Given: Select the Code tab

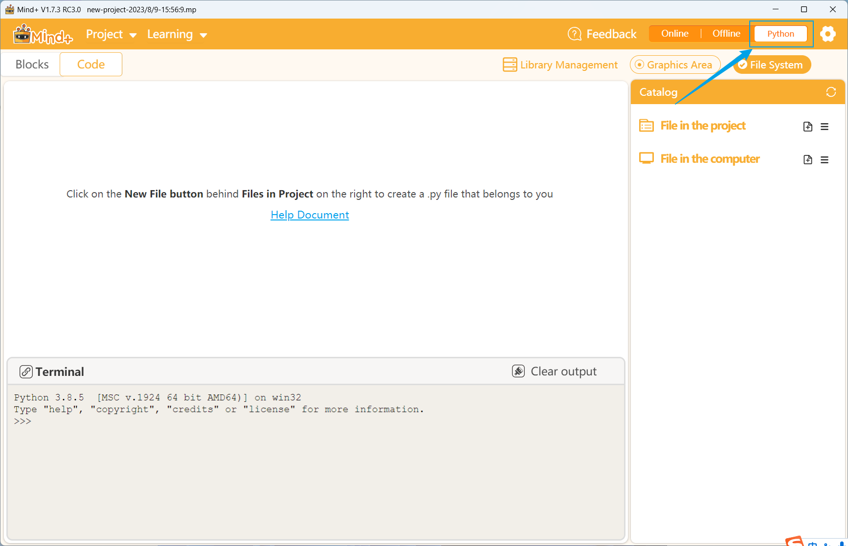Looking at the screenshot, I should click(90, 64).
